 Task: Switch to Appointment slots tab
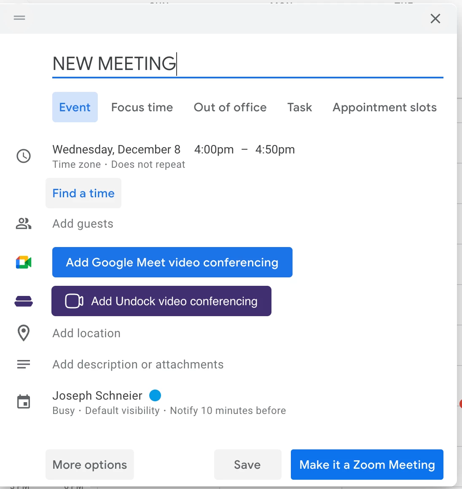[384, 107]
